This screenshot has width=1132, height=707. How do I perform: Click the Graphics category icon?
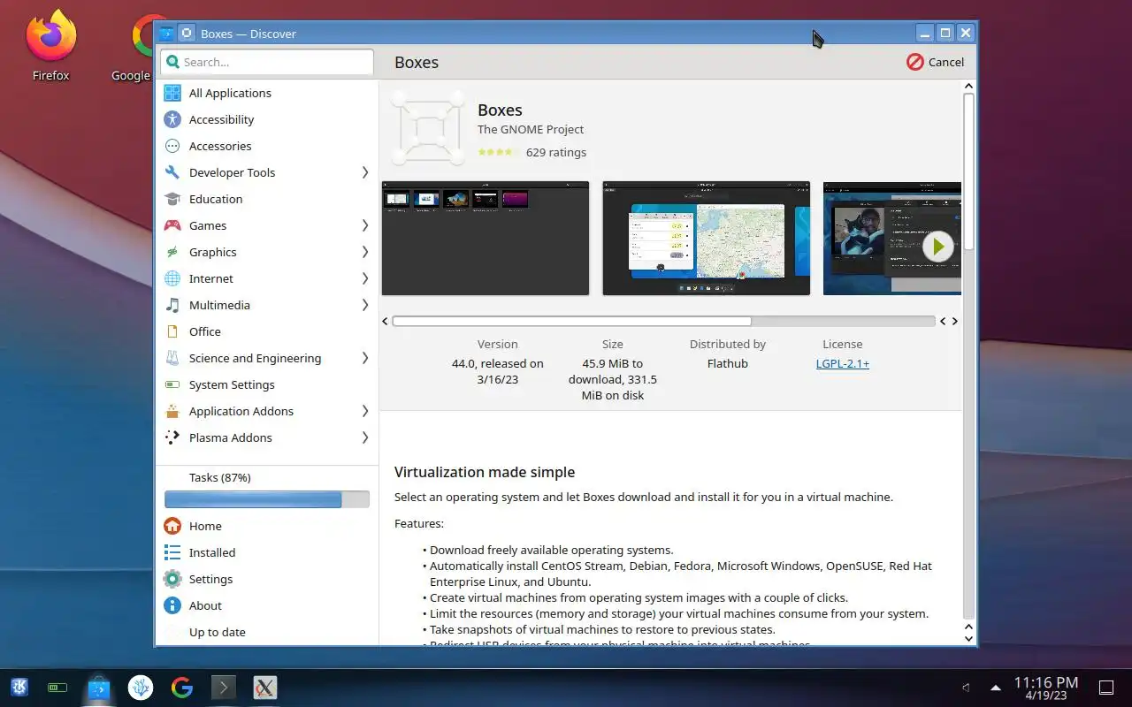click(172, 252)
